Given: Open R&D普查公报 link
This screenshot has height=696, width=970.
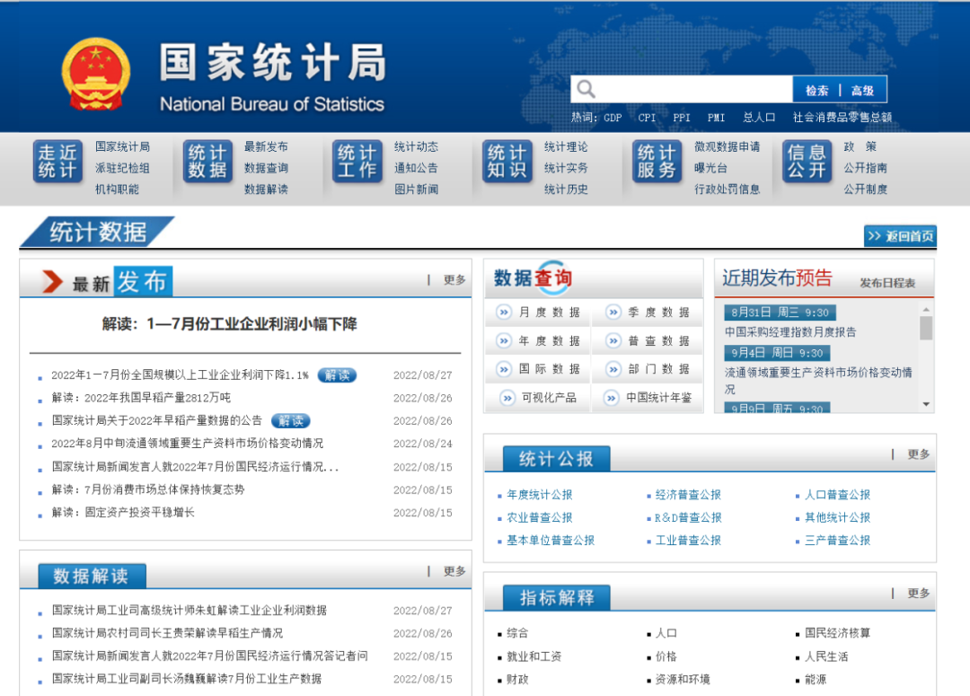Looking at the screenshot, I should [x=688, y=517].
